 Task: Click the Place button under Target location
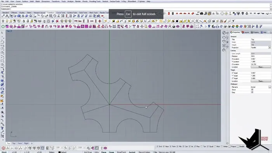(261, 81)
